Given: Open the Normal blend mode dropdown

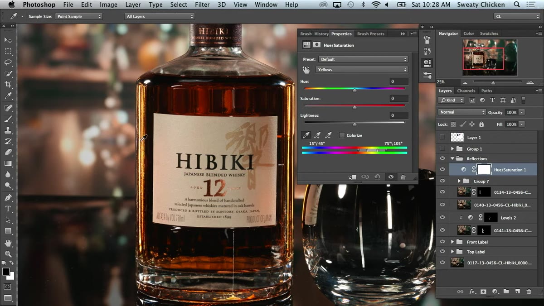Looking at the screenshot, I should click(462, 112).
